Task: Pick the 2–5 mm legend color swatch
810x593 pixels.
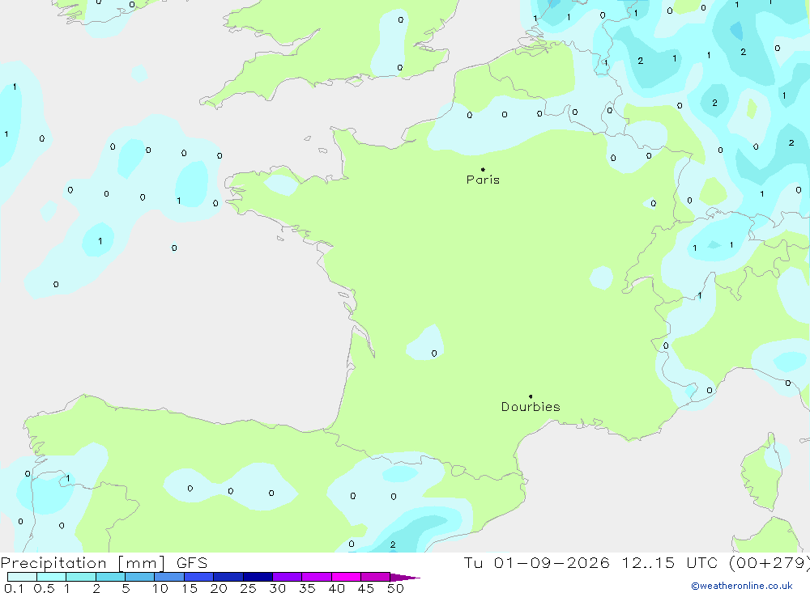Action: pyautogui.click(x=110, y=577)
